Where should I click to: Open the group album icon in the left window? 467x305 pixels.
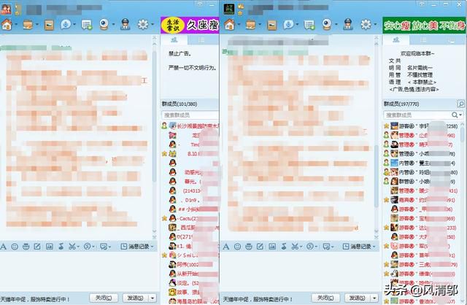(x=49, y=25)
